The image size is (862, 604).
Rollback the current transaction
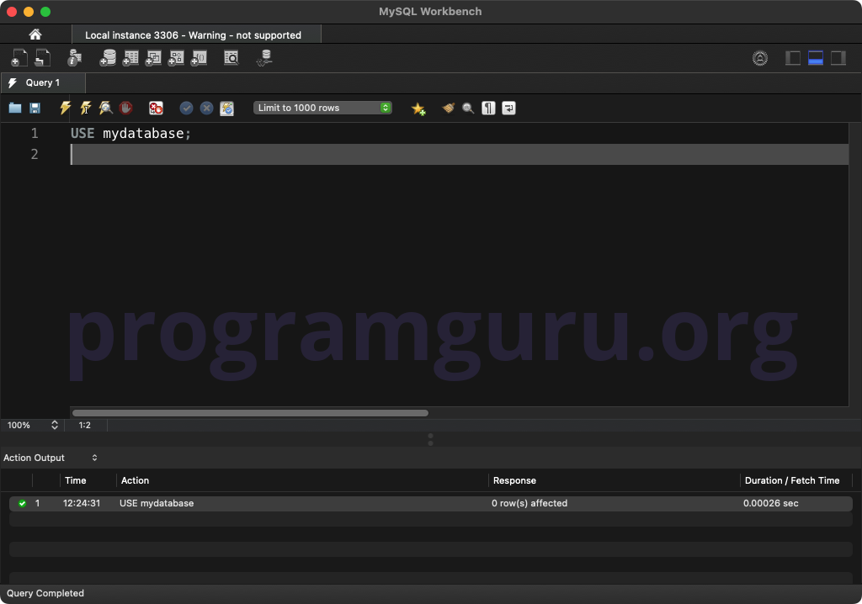click(x=207, y=108)
